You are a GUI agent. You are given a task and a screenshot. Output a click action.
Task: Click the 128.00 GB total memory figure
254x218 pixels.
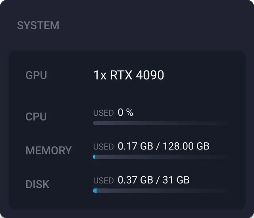[186, 146]
